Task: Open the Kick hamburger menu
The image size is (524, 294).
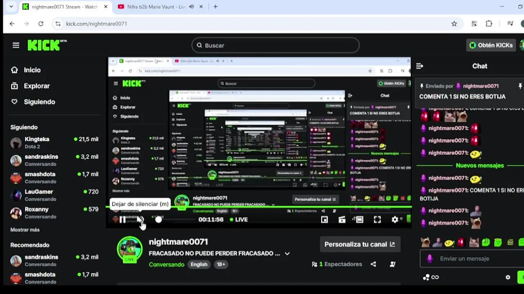Action: coord(16,45)
